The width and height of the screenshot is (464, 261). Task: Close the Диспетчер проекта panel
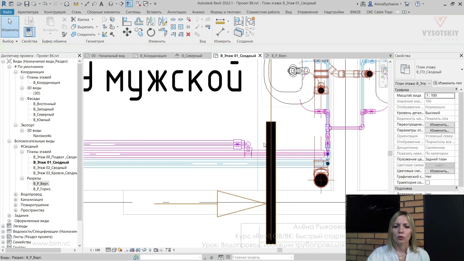point(79,56)
